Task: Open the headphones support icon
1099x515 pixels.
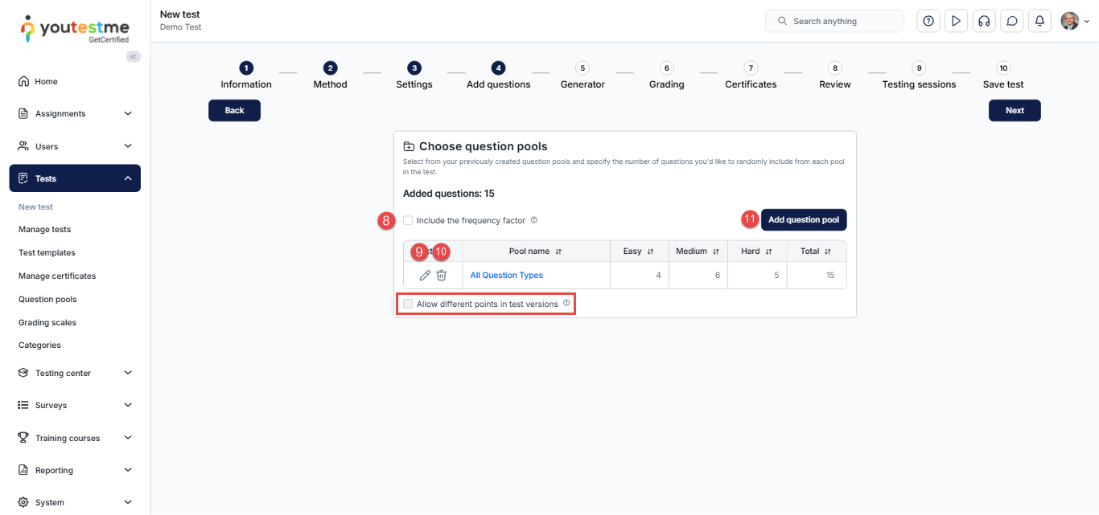Action: (x=983, y=21)
